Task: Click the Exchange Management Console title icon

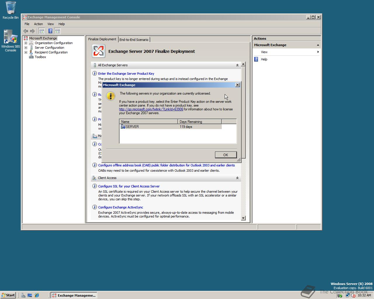Action: tap(25, 17)
